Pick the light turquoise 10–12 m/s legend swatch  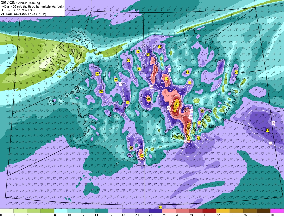pos(74,211)
